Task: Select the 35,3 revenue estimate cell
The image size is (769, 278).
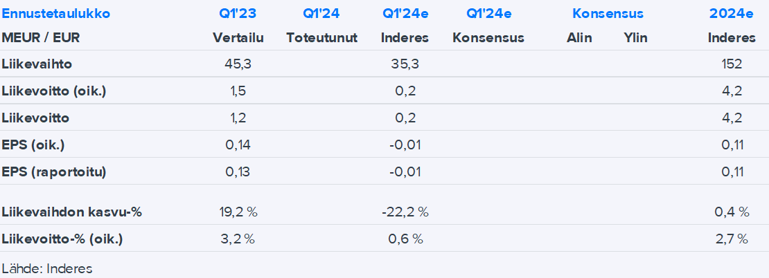Action: coord(405,64)
